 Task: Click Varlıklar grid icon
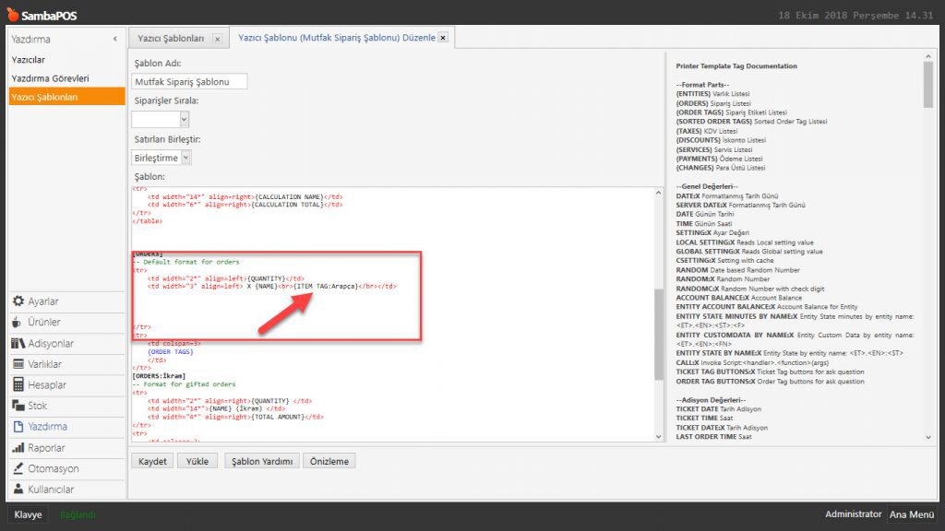18,364
